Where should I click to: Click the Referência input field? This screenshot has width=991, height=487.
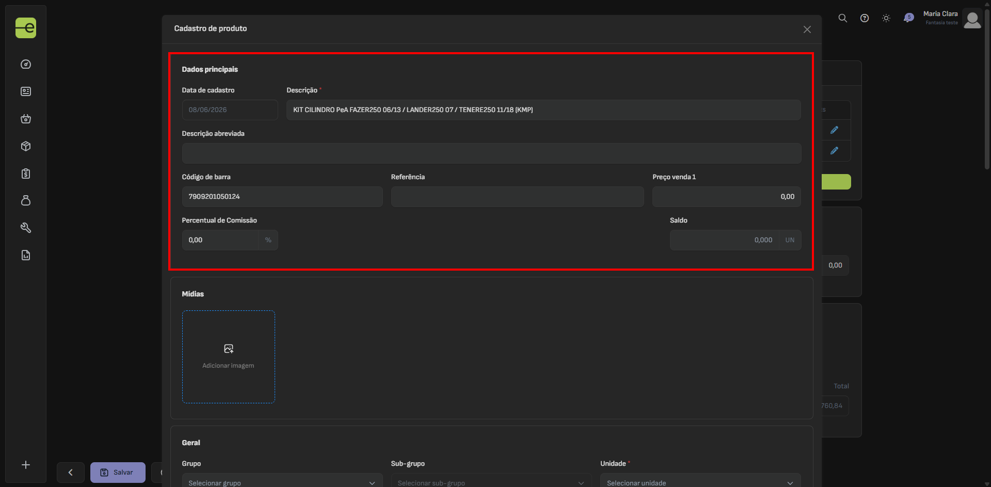pos(517,197)
